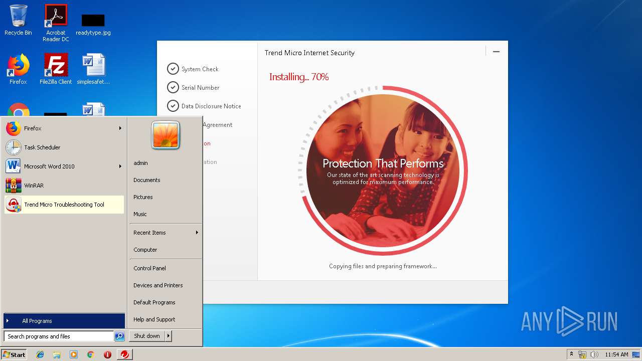This screenshot has width=642, height=361.
Task: Open Firefox from the Start menu list
Action: (x=64, y=128)
